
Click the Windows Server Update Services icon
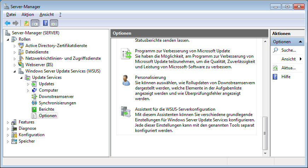pyautogui.click(x=21, y=71)
